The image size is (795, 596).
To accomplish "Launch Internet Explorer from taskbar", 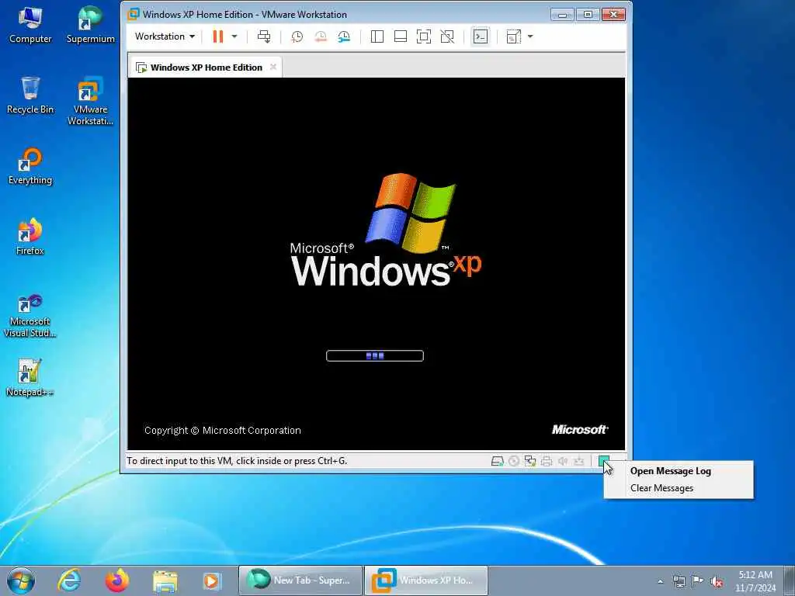I will pos(69,580).
